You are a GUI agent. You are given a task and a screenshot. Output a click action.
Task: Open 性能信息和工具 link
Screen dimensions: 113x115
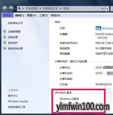[17, 107]
